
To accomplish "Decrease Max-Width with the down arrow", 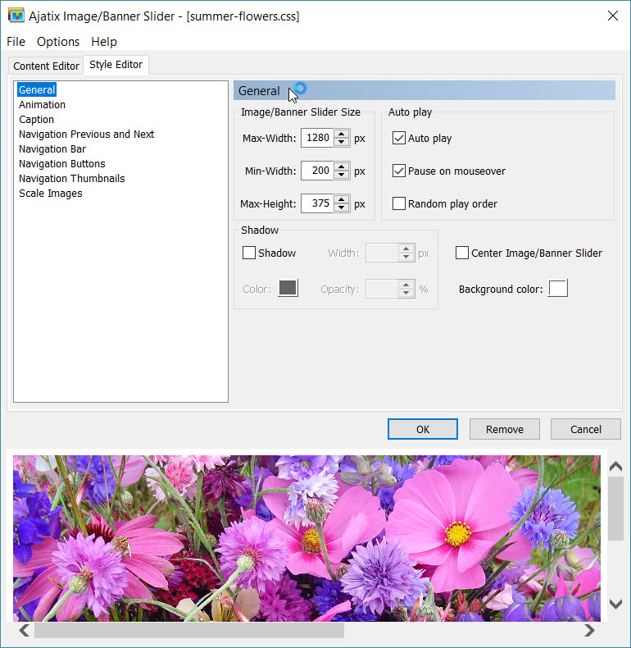I will [341, 142].
